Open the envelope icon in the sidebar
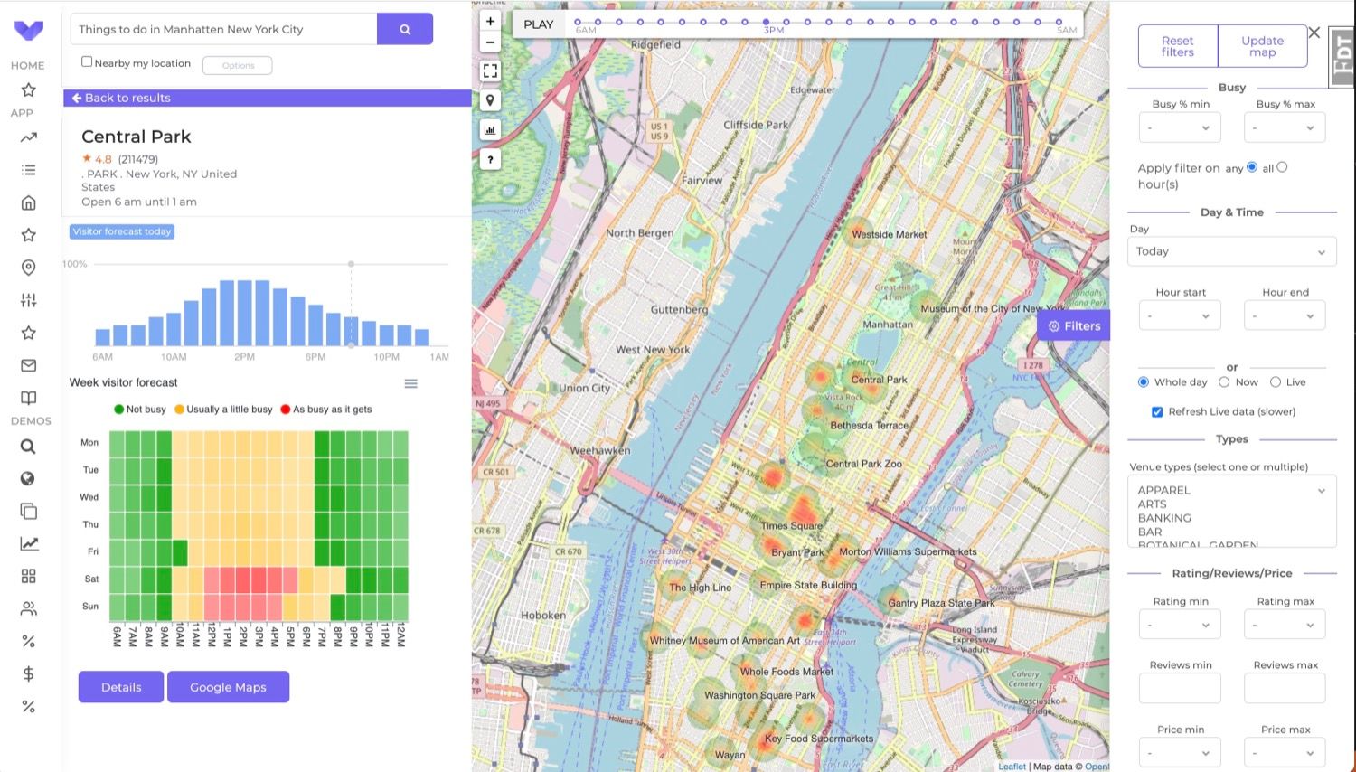 [29, 365]
